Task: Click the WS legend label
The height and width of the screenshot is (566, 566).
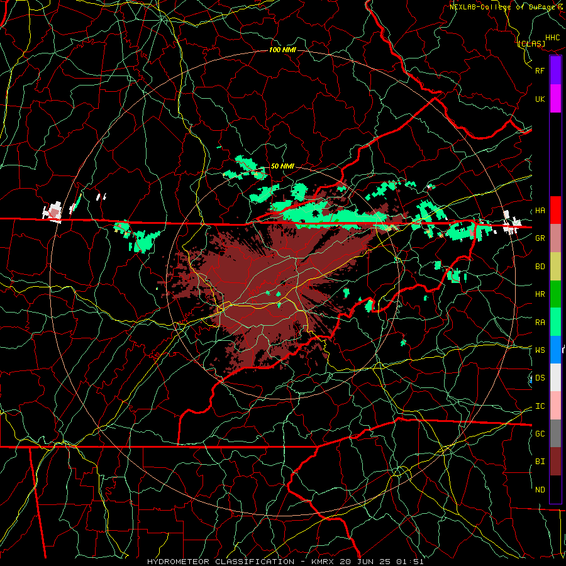Action: tap(540, 350)
